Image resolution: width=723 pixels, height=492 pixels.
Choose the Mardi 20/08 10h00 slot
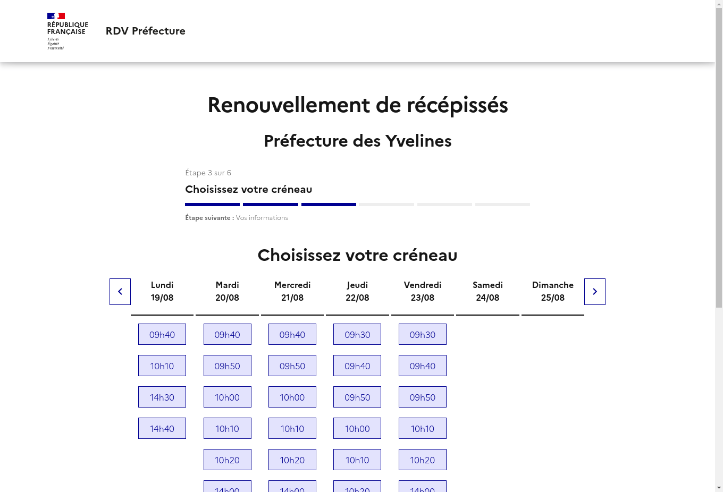click(x=228, y=397)
